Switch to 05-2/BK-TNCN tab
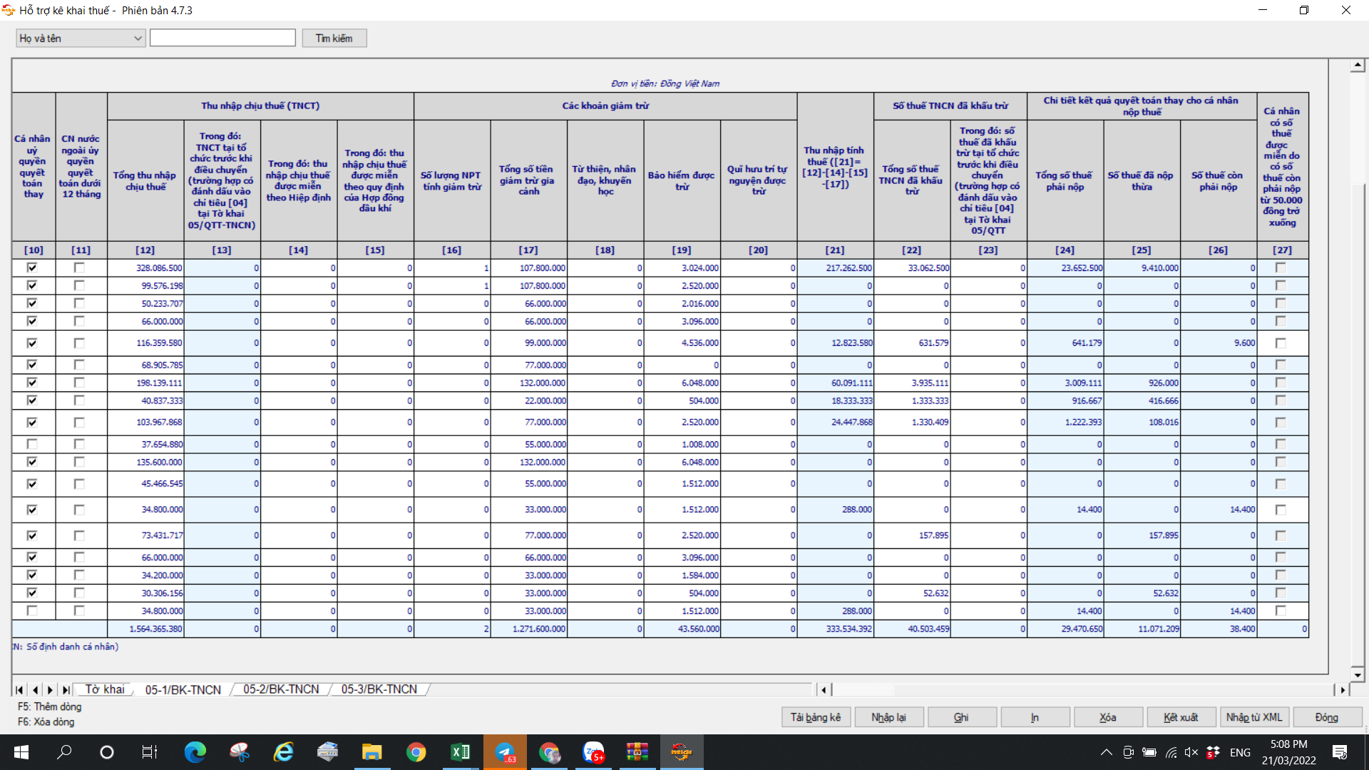The height and width of the screenshot is (770, 1369). point(281,689)
